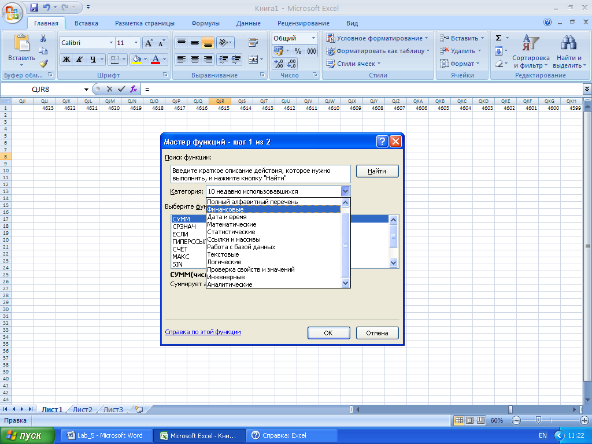Viewport: 592px width, 444px height.
Task: Open Справка по этой функции link
Action: click(203, 332)
